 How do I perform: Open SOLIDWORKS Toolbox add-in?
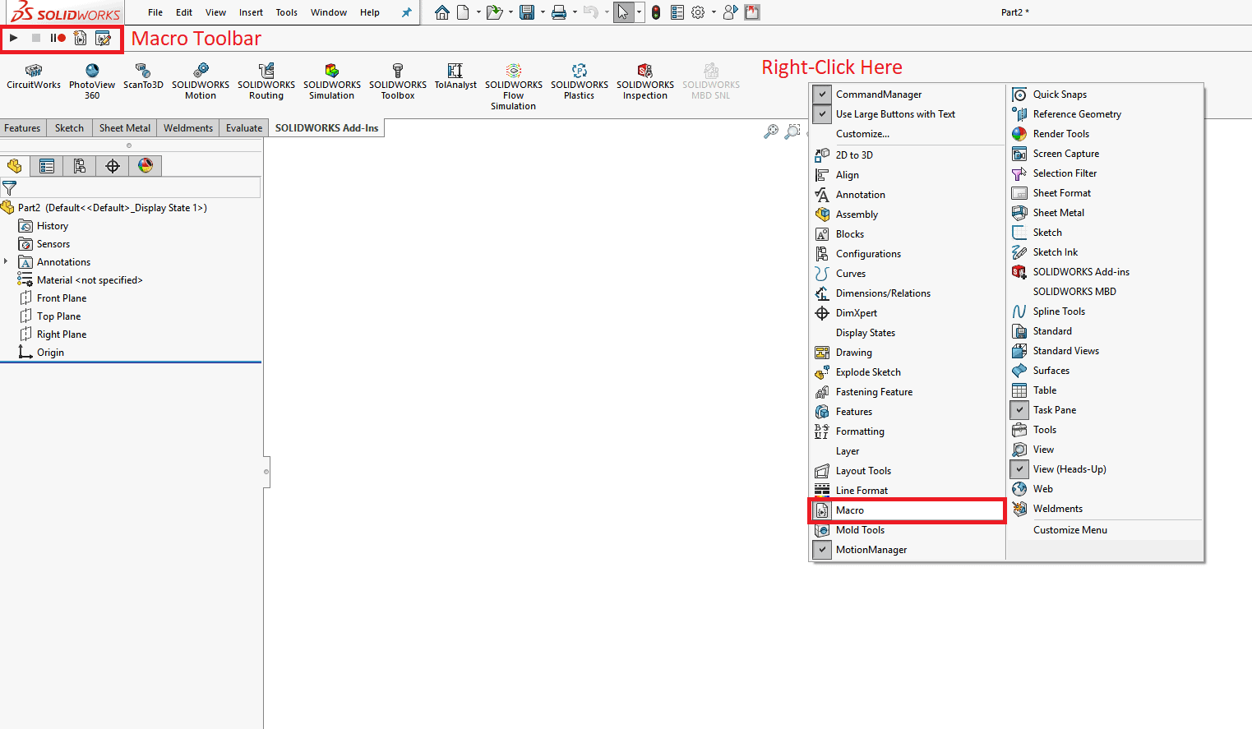click(x=398, y=82)
